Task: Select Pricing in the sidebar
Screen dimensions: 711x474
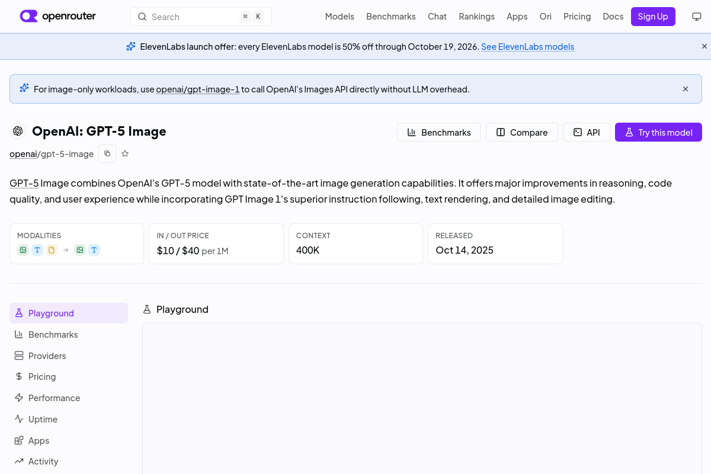Action: coord(69,376)
